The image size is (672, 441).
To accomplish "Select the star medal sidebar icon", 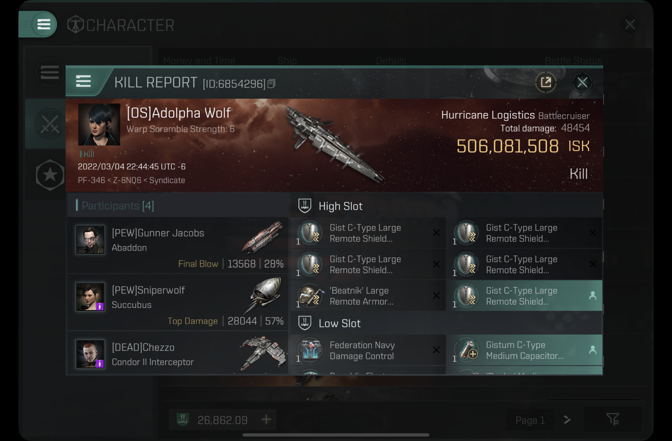I will tap(50, 175).
